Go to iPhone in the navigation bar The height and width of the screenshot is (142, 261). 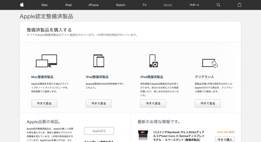pyautogui.click(x=94, y=5)
